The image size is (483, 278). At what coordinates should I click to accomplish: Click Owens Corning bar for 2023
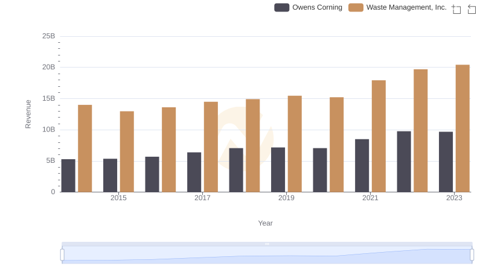coord(446,162)
